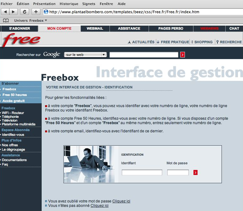Open the bookmarks book icon
The image size is (243, 211).
[x=6, y=21]
